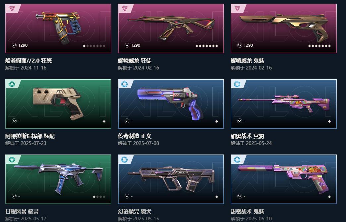Click the VP currency icon next to 1290 on 般若假面 card
Screen dimensions: 346x222
pos(14,45)
